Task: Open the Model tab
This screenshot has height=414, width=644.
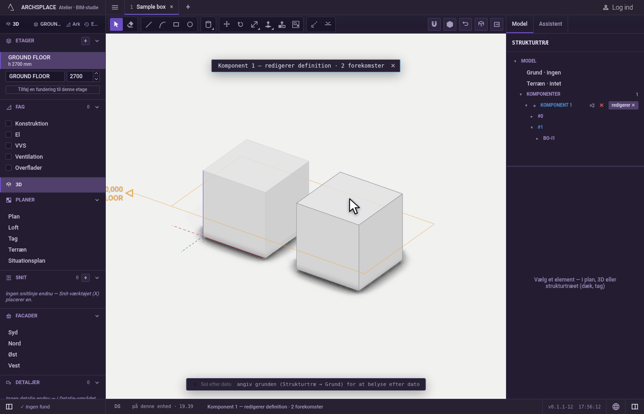Action: [520, 24]
